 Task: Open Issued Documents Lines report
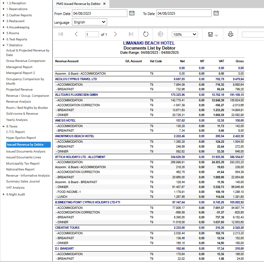click(23, 157)
